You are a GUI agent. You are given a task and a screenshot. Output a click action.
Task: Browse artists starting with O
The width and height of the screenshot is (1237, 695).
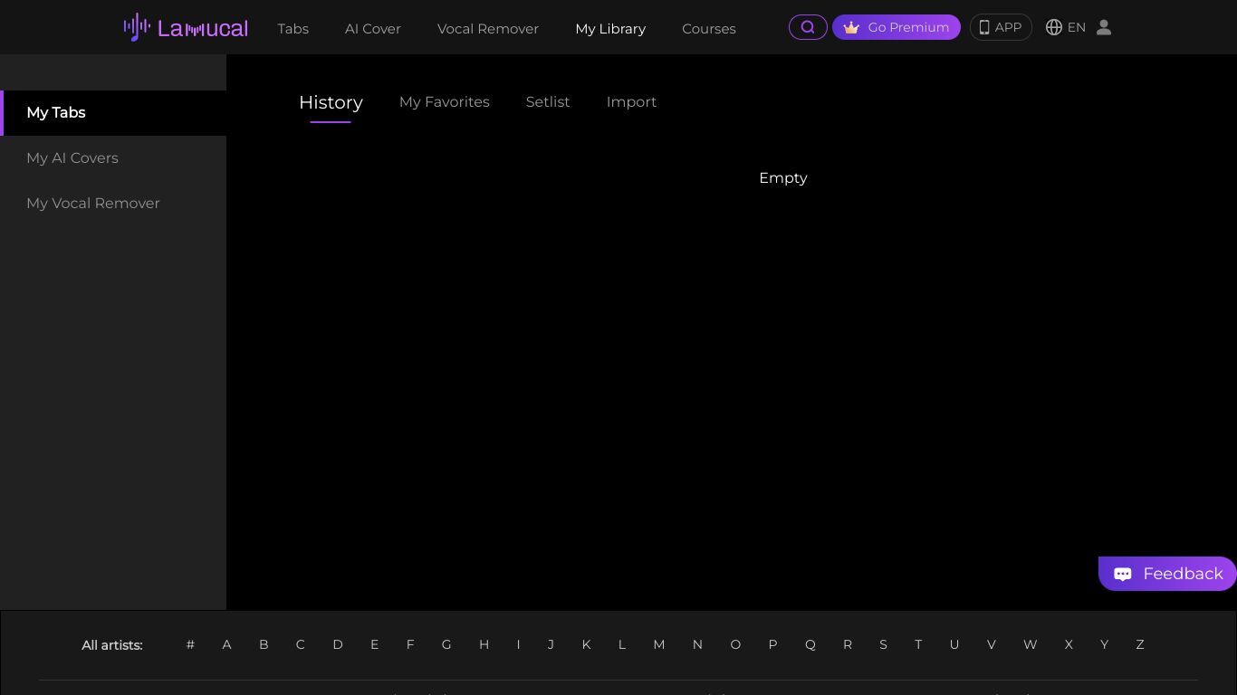pyautogui.click(x=735, y=644)
